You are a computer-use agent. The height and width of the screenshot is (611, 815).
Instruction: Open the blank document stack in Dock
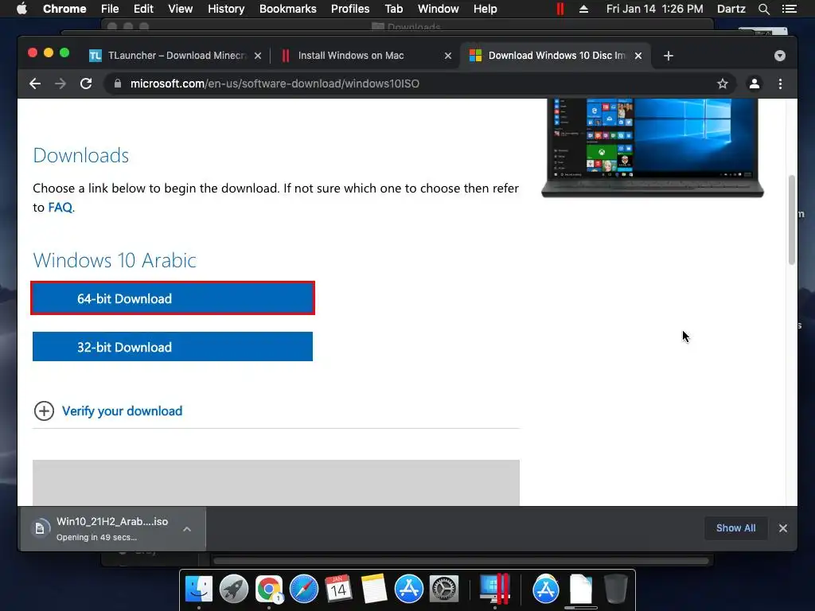pyautogui.click(x=580, y=589)
